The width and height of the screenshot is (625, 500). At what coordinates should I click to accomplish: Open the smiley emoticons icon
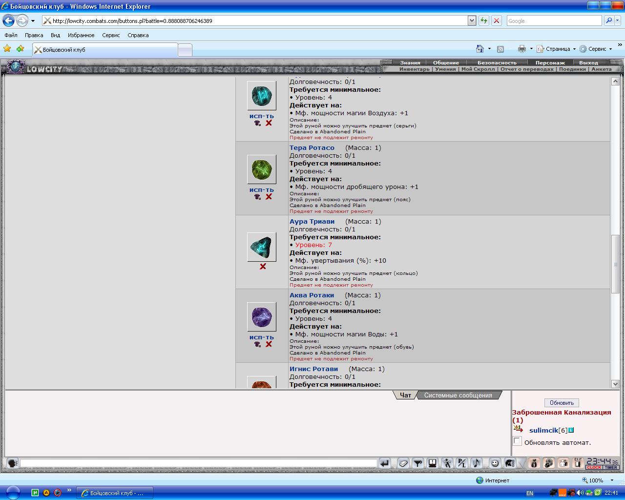pos(495,463)
